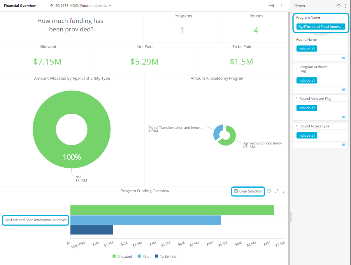Select the AgriTech and Food Innov... filter chip
This screenshot has width=351, height=265.
coord(320,26)
